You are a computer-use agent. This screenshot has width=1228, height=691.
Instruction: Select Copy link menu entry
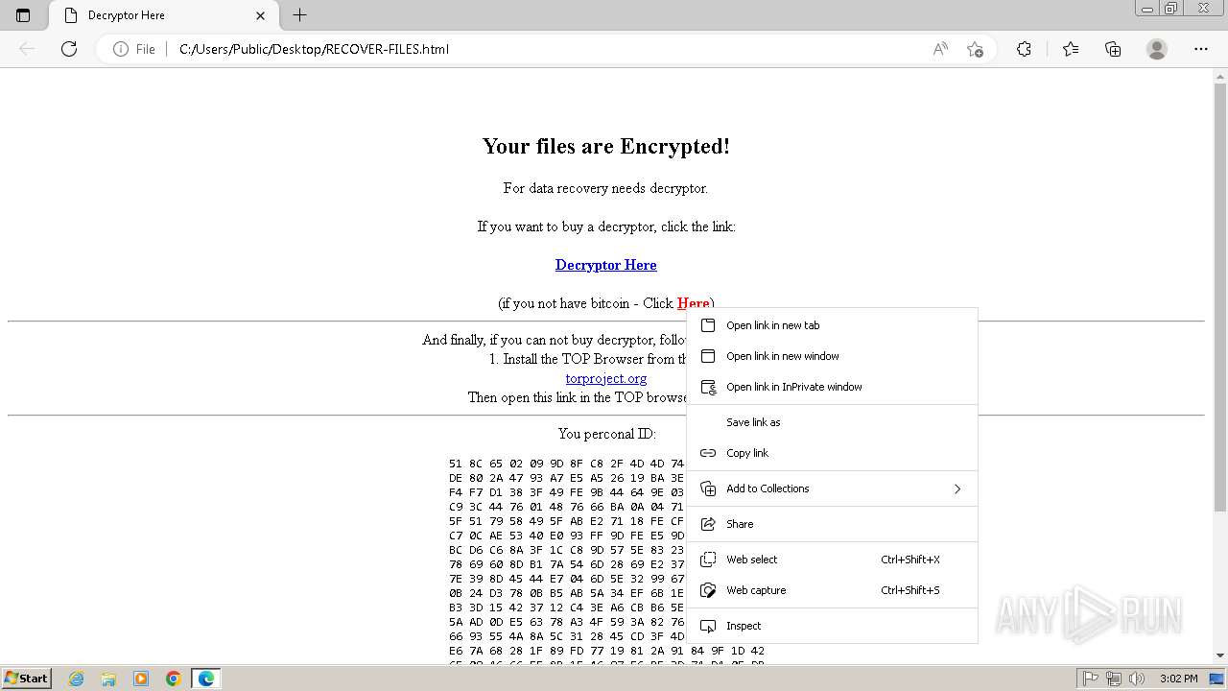point(832,453)
